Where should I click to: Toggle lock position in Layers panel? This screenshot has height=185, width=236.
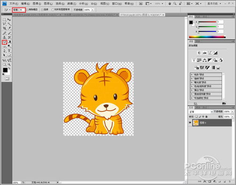203,117
